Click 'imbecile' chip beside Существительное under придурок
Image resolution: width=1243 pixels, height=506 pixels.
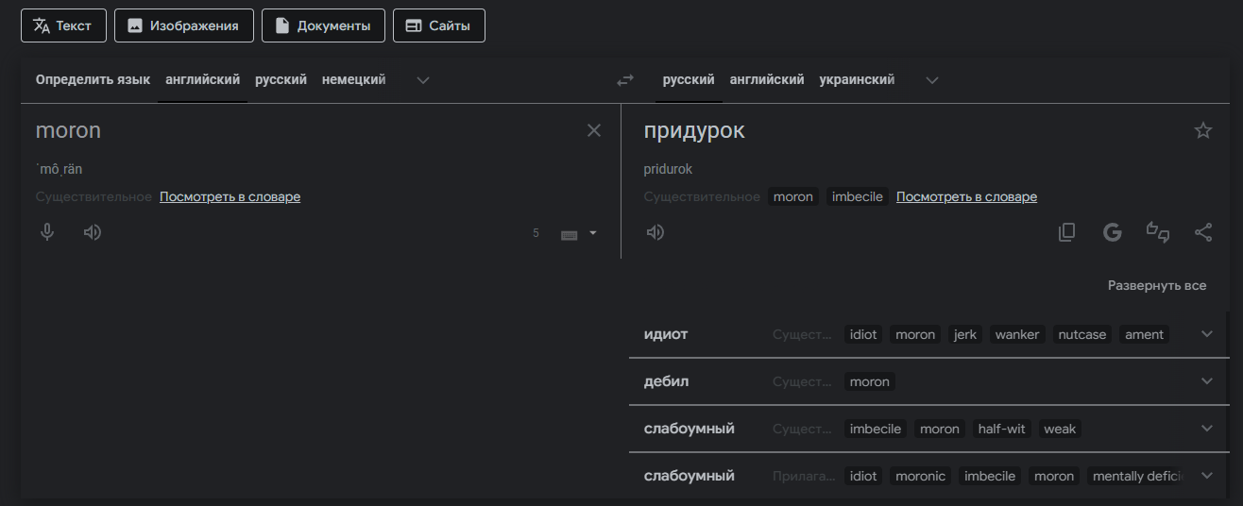(858, 197)
